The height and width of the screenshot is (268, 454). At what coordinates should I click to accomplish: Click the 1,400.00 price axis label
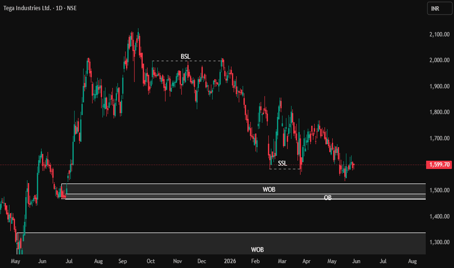[x=439, y=216]
